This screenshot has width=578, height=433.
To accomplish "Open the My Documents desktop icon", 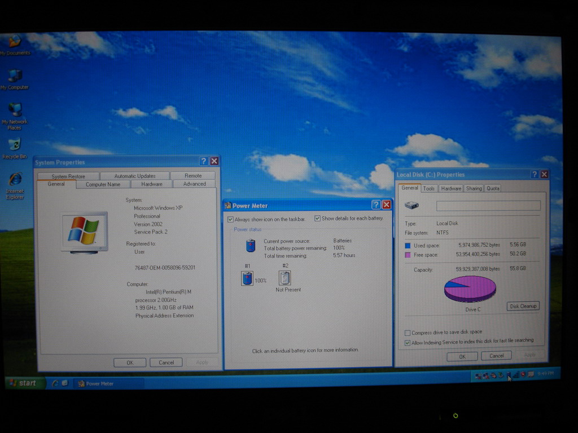I will 14,45.
